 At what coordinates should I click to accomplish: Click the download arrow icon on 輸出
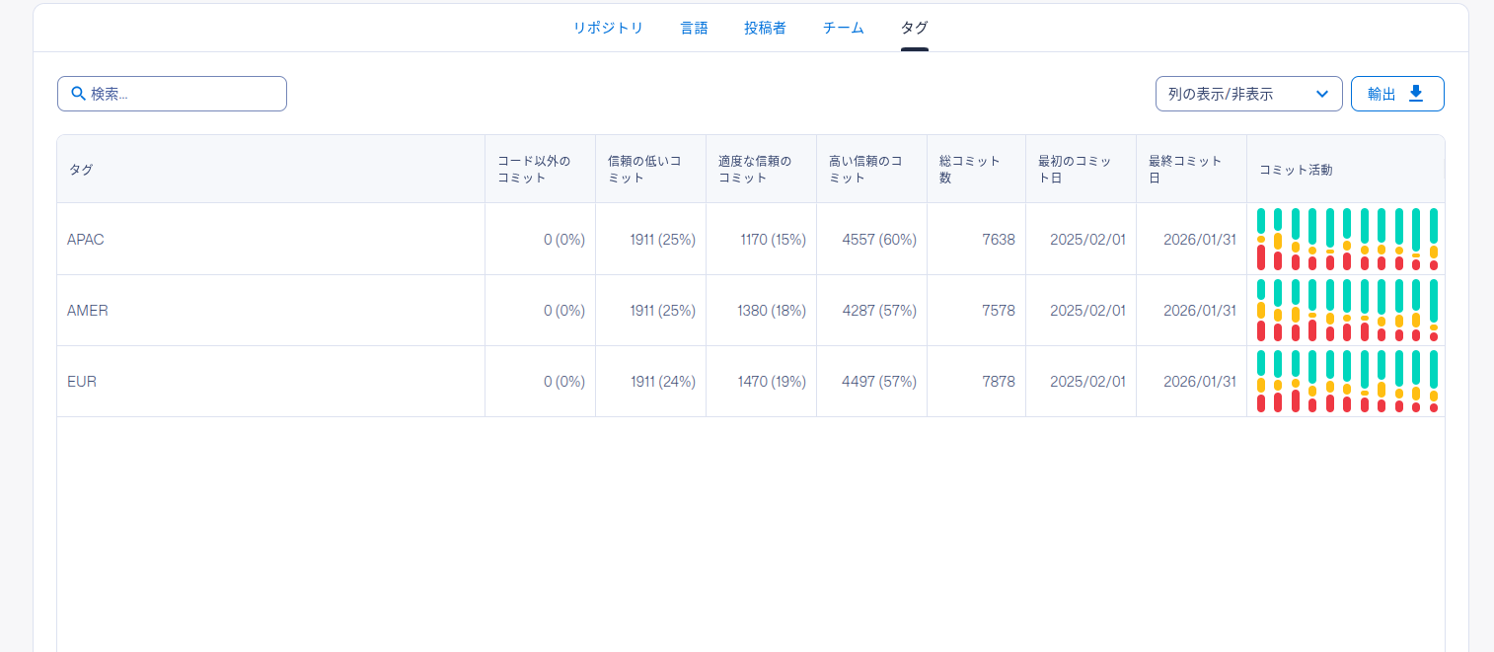(1416, 94)
